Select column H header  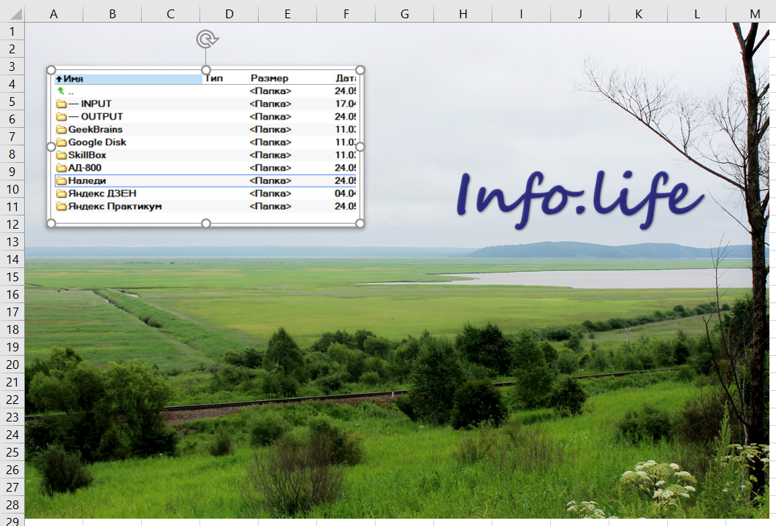[x=463, y=14]
